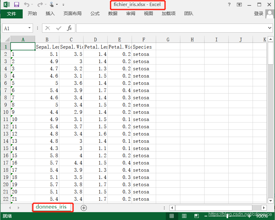Click the ribbon help (?) icon
The height and width of the screenshot is (220, 275).
click(x=229, y=5)
